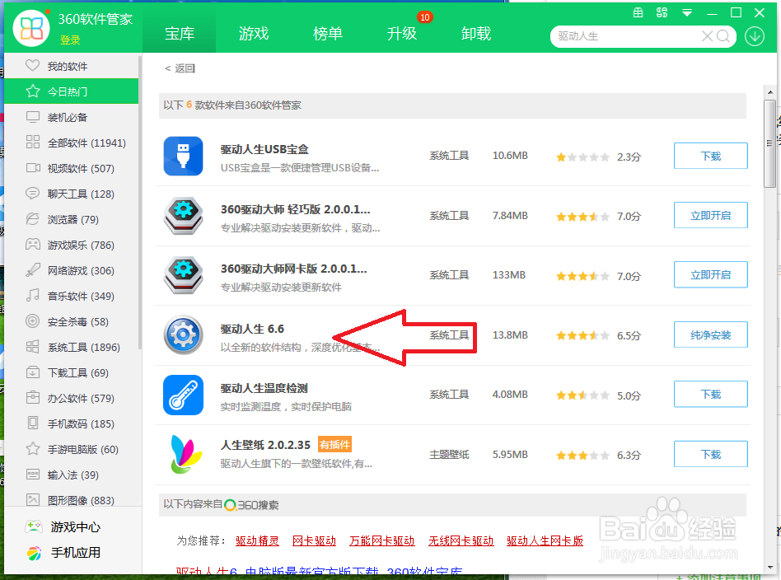Open 手游电脑版 (60) category
The width and height of the screenshot is (781, 580).
pos(71,449)
